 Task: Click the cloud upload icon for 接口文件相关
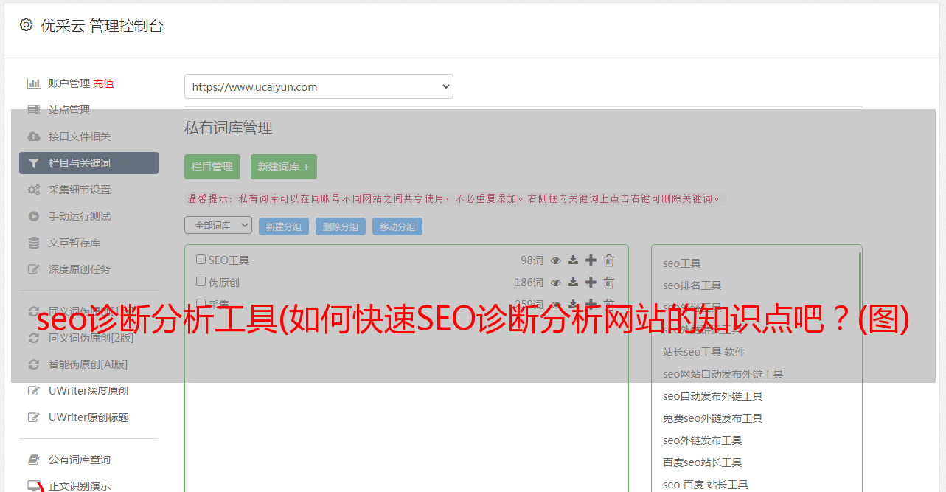pyautogui.click(x=33, y=136)
